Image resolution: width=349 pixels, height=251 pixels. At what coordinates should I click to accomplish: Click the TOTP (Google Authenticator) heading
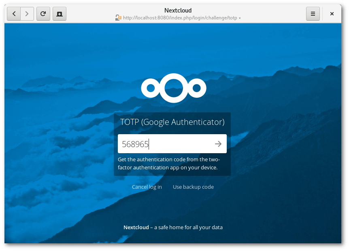point(172,122)
